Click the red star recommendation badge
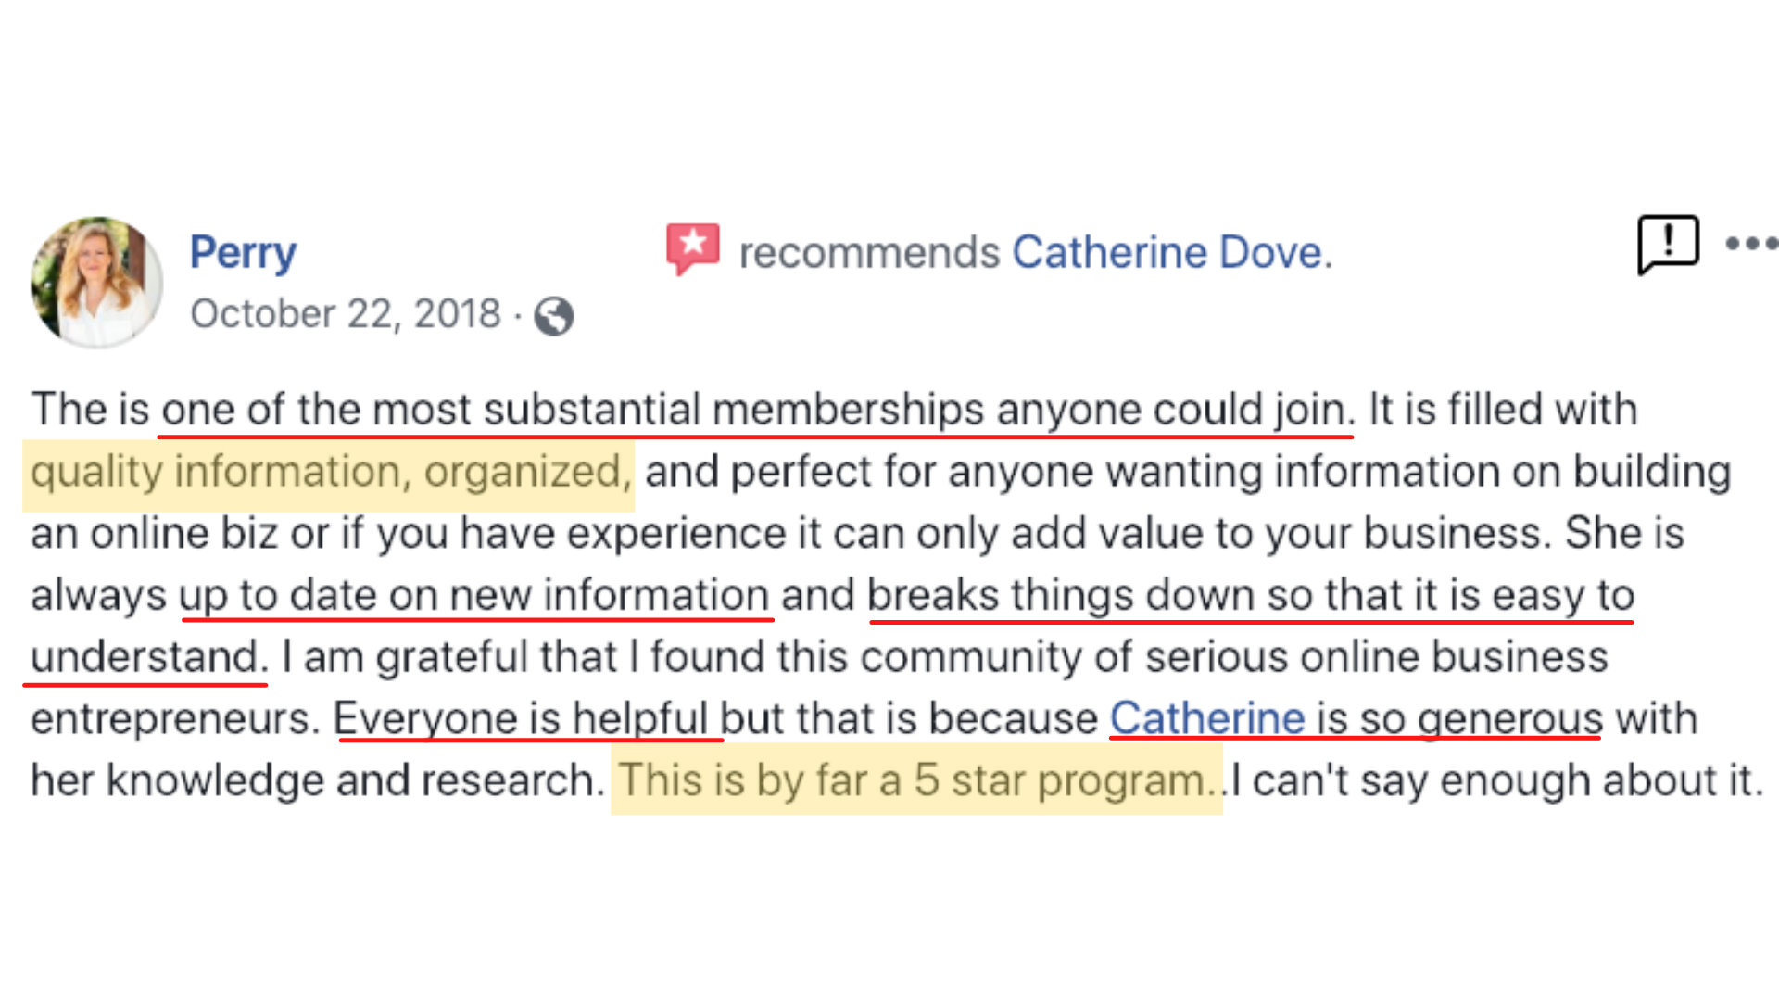The height and width of the screenshot is (1001, 1779). click(693, 248)
